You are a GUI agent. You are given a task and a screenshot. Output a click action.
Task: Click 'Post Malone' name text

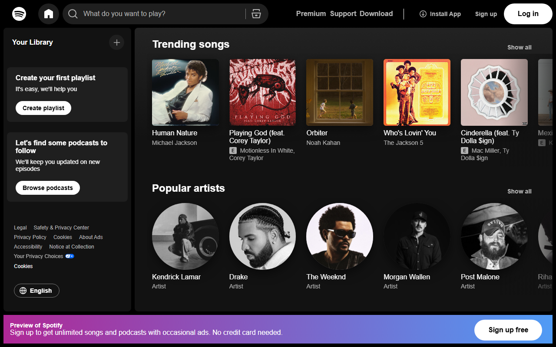coord(480,277)
